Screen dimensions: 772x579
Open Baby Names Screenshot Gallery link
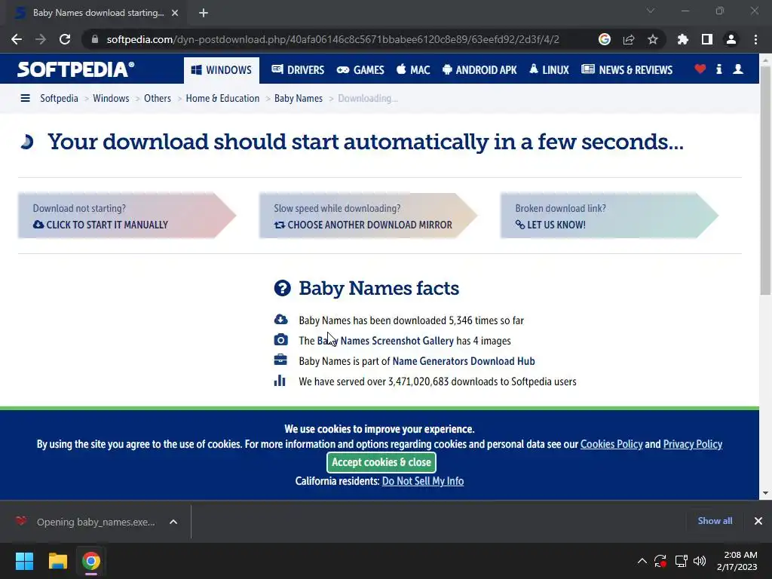[x=385, y=341]
